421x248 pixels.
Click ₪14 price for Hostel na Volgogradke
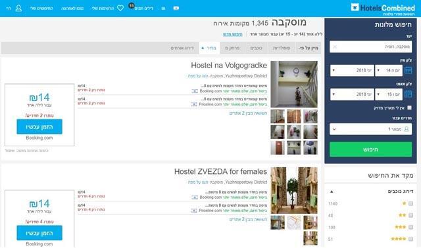(x=39, y=97)
